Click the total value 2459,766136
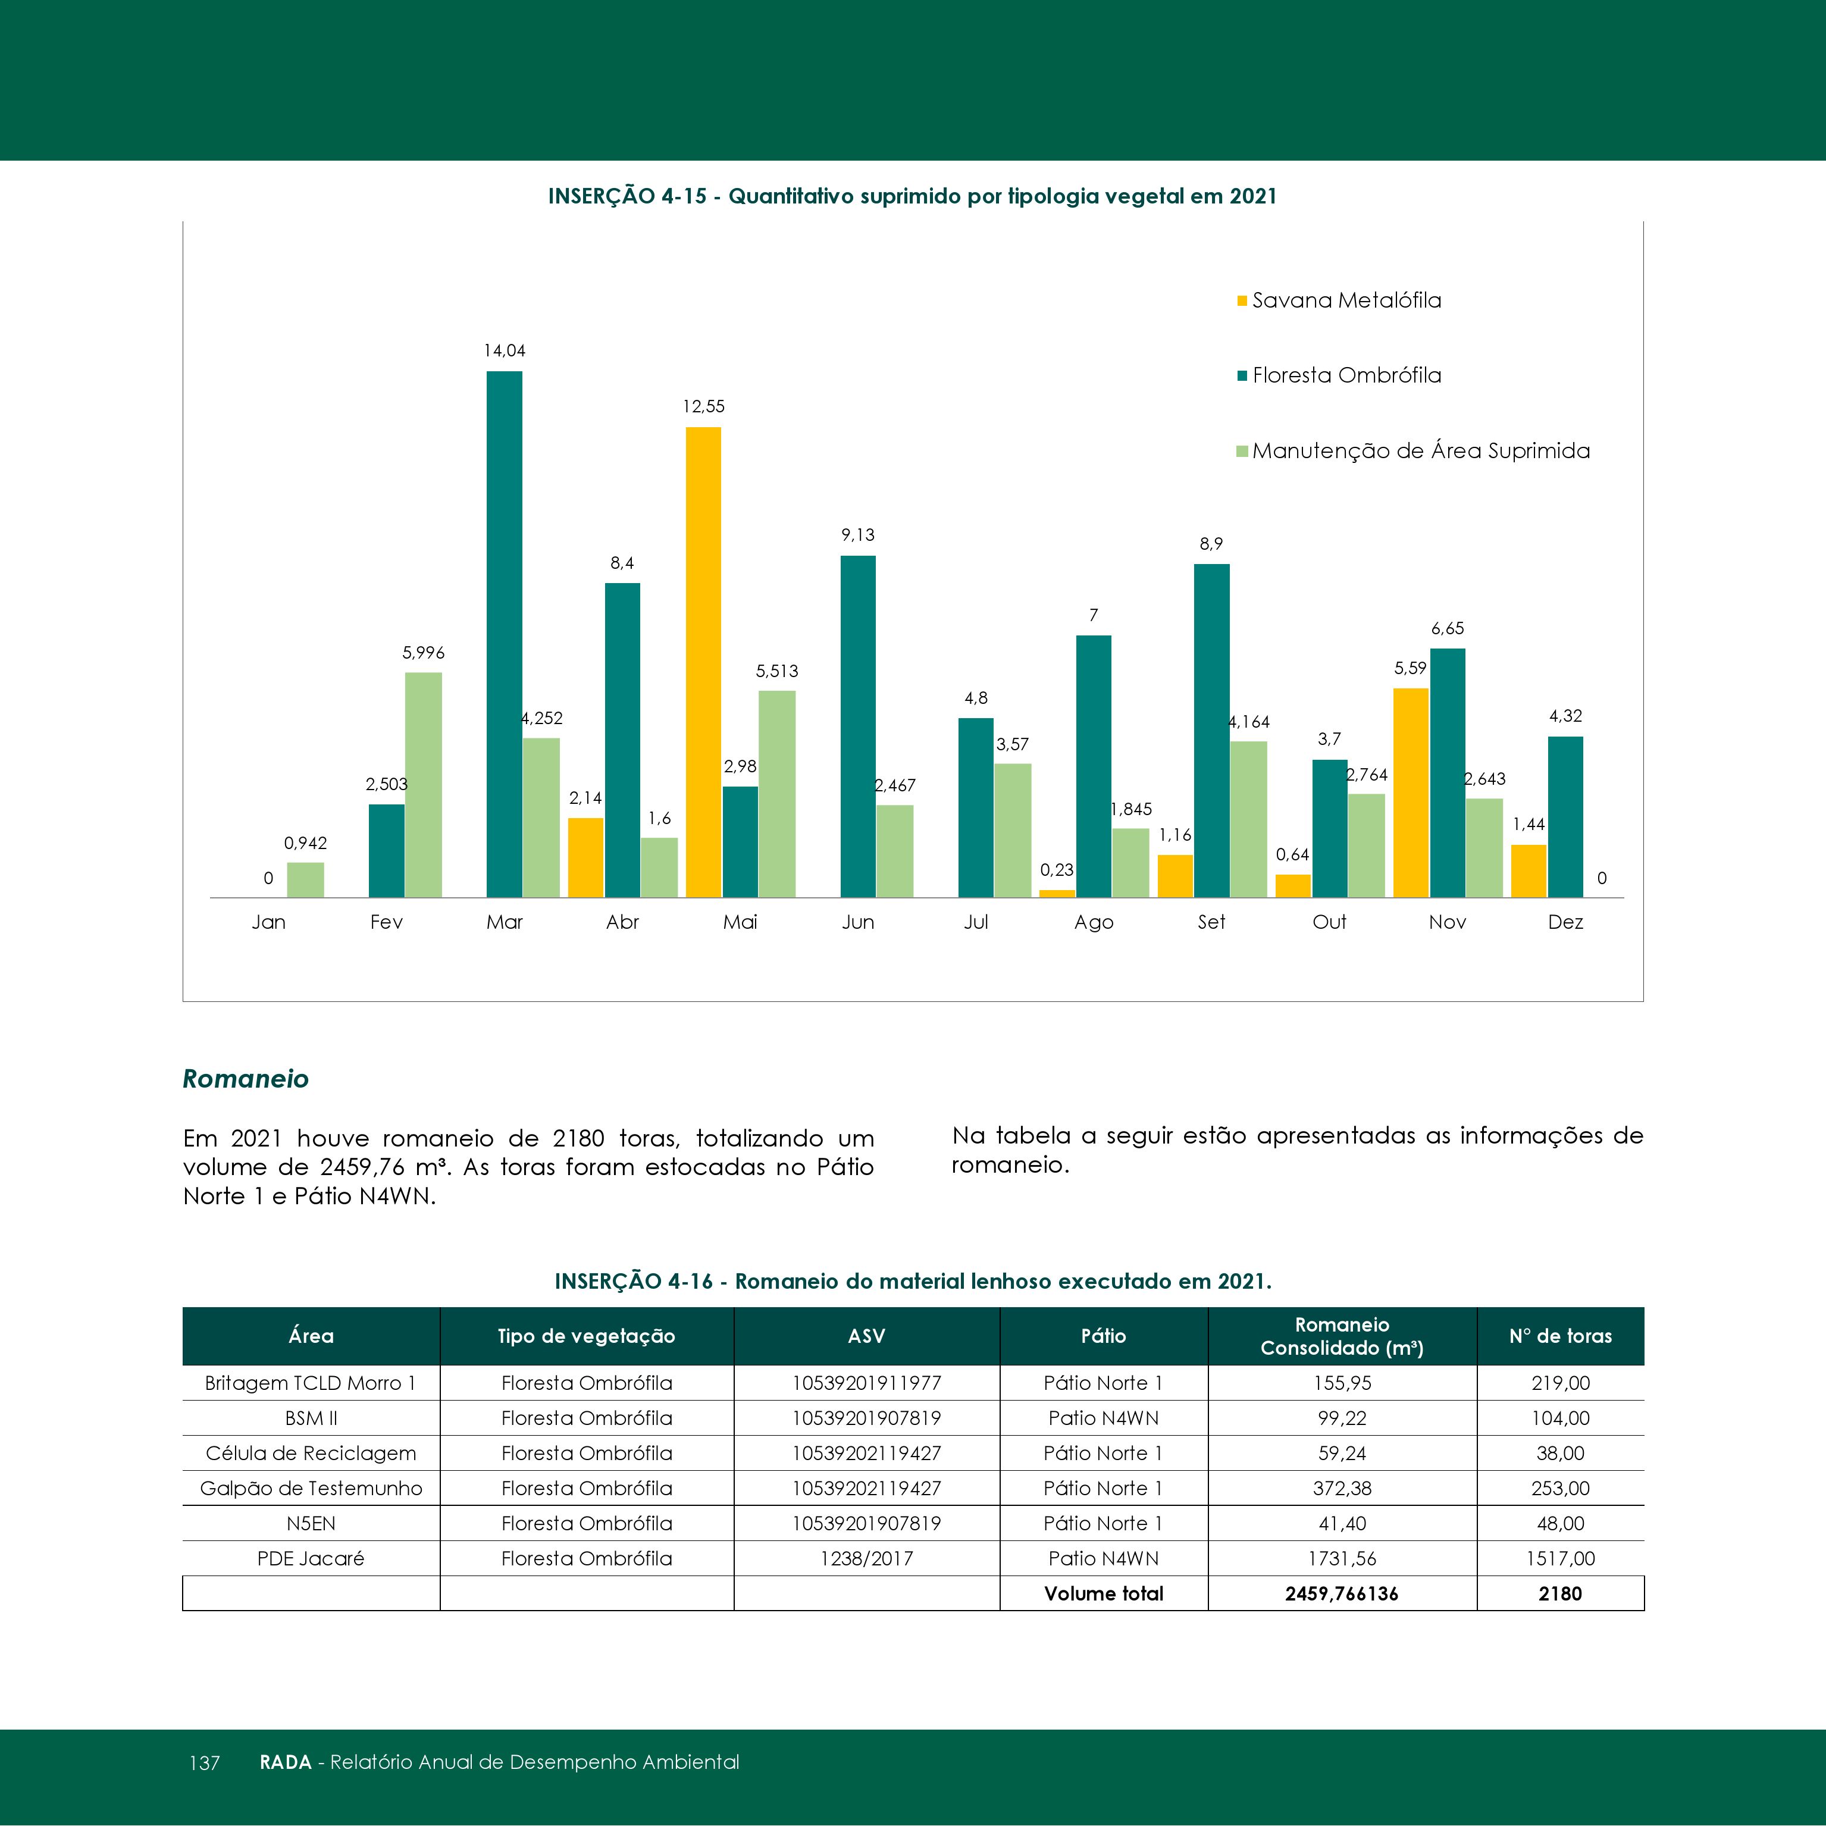 pyautogui.click(x=1342, y=1593)
